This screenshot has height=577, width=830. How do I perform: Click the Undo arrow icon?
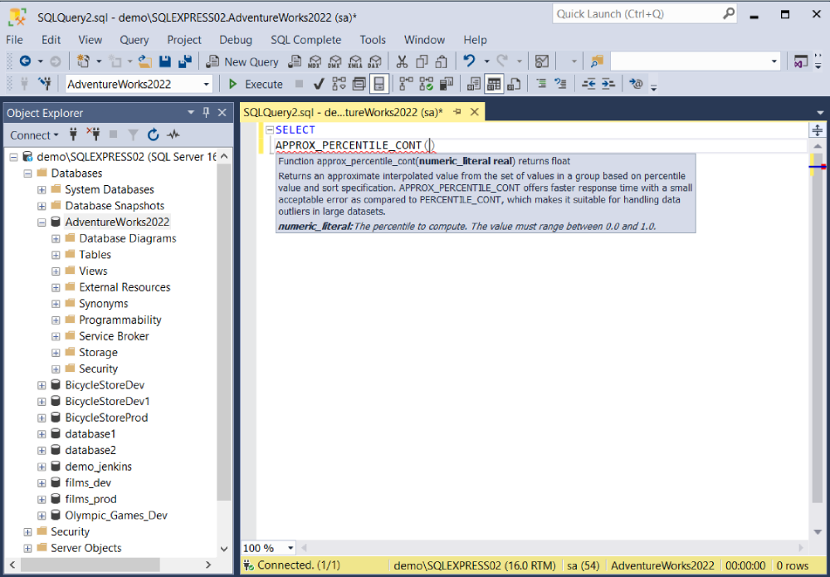coord(469,61)
